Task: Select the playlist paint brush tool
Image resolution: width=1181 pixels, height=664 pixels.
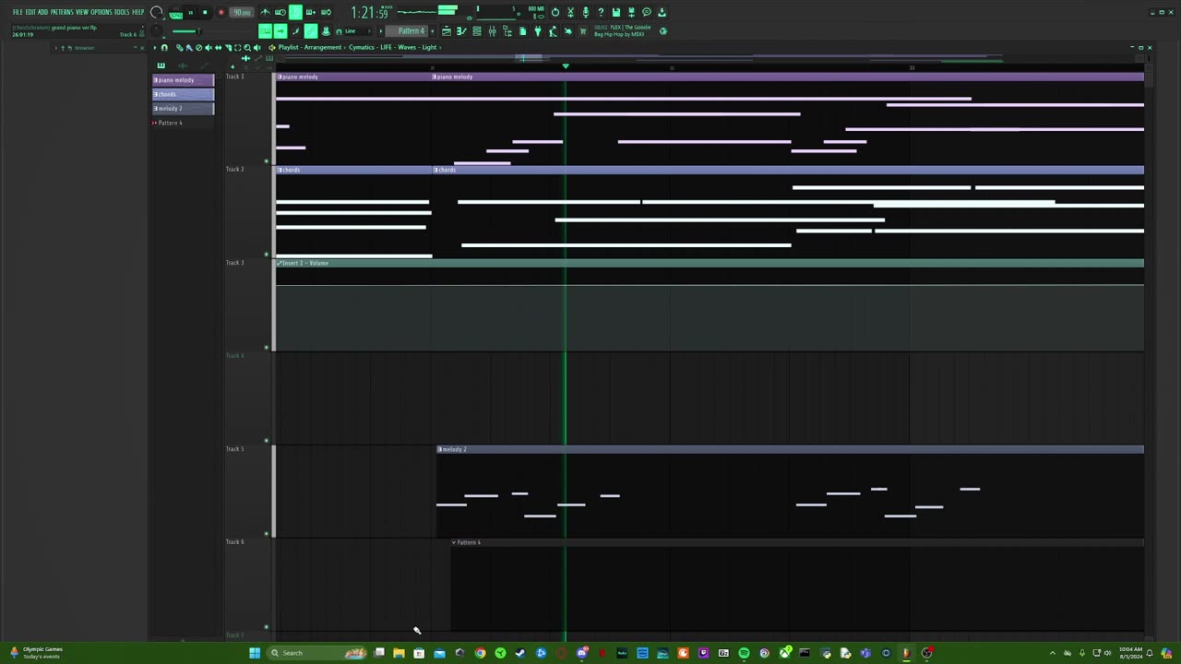Action: click(188, 47)
